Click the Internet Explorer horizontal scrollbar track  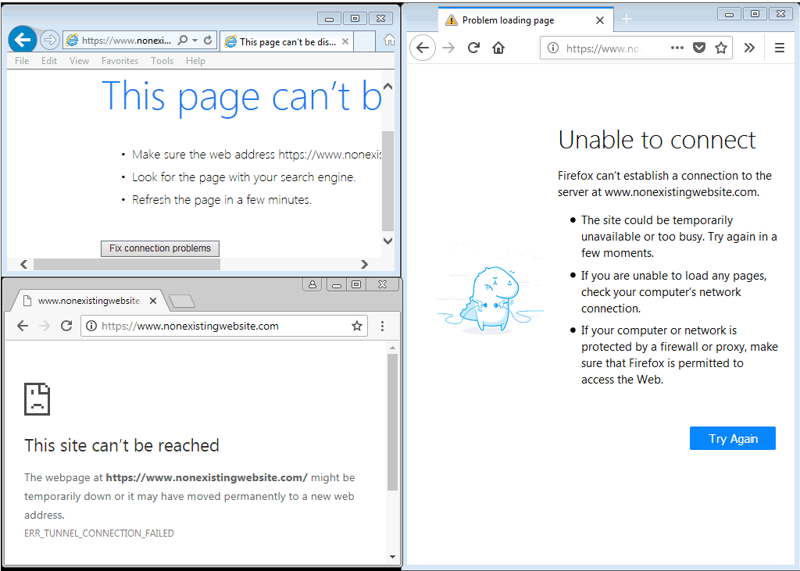[x=289, y=265]
